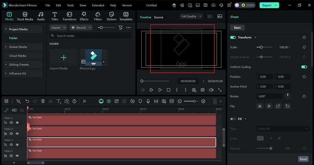Select the Basic tab in Shape panel
314x165 pixels.
[x=237, y=27]
